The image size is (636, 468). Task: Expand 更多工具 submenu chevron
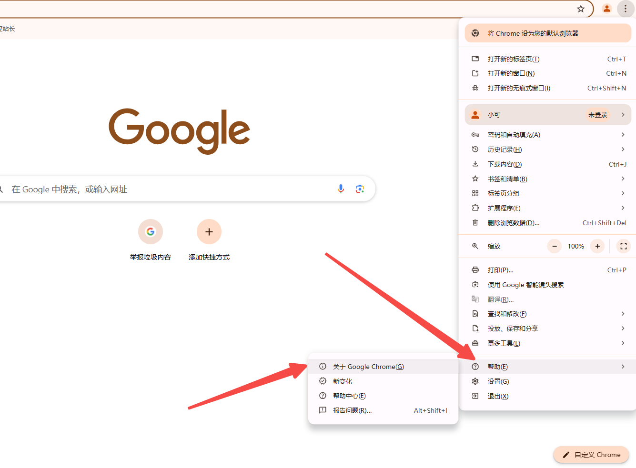tap(623, 343)
